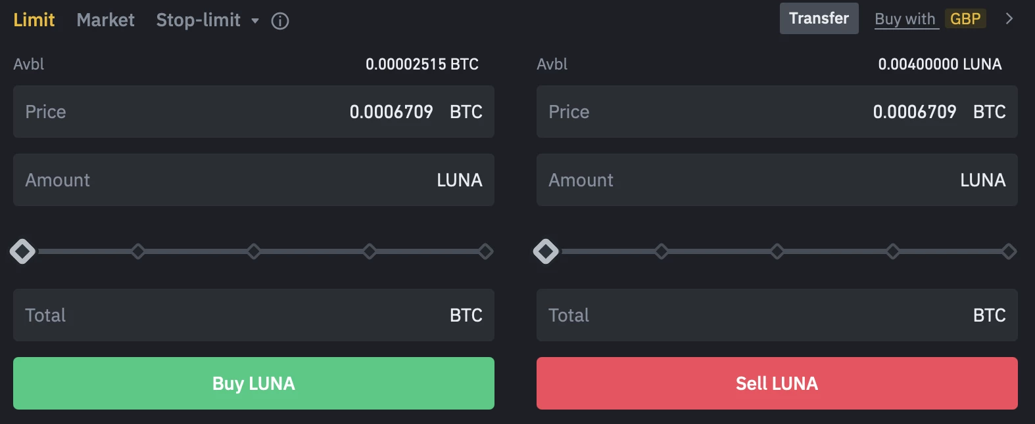Click the Transfer button
The image size is (1035, 424).
click(x=819, y=18)
